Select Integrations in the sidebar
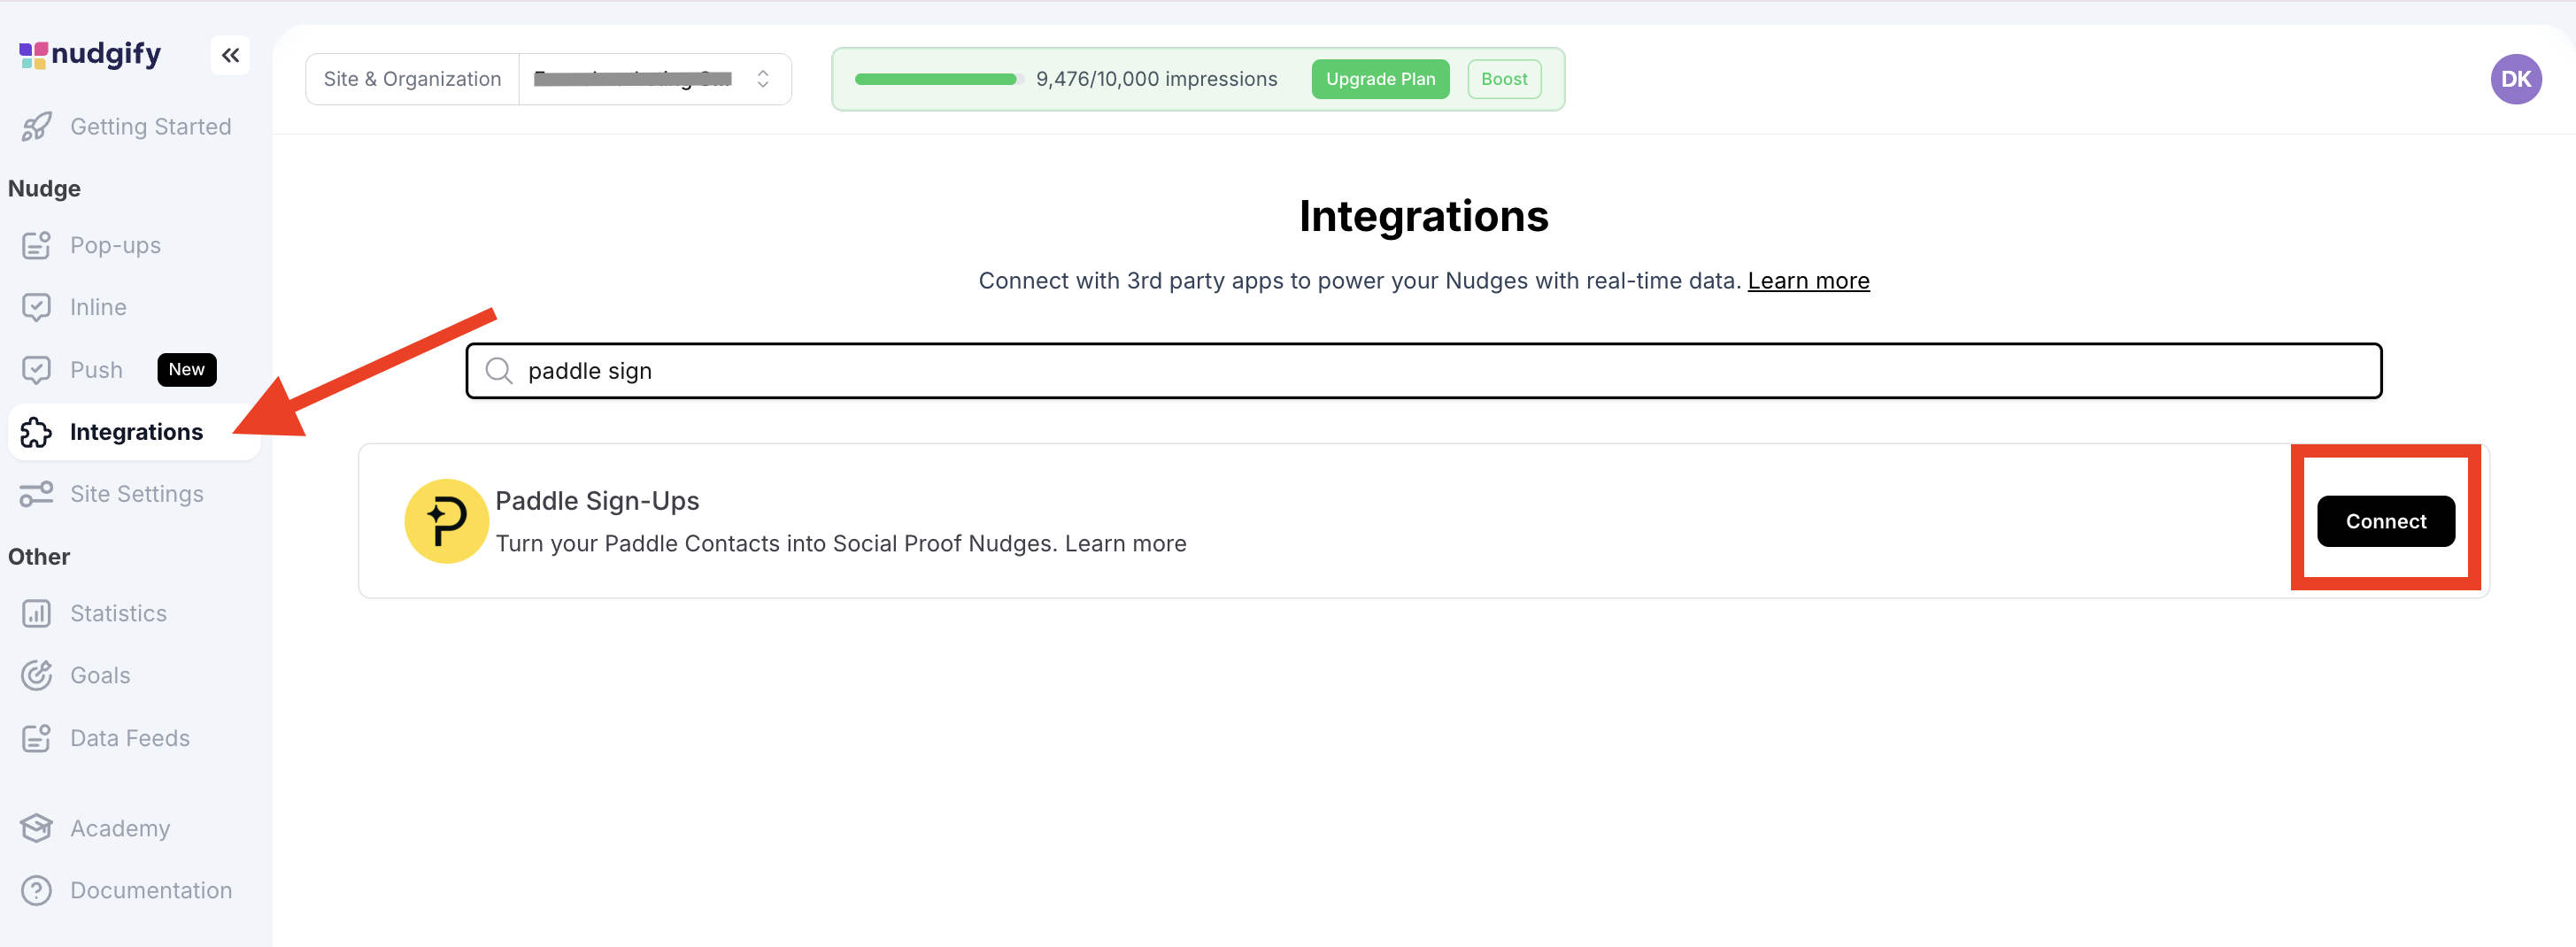This screenshot has width=2576, height=947. tap(134, 432)
